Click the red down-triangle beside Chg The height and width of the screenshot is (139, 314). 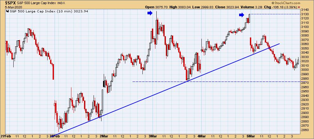(299, 7)
